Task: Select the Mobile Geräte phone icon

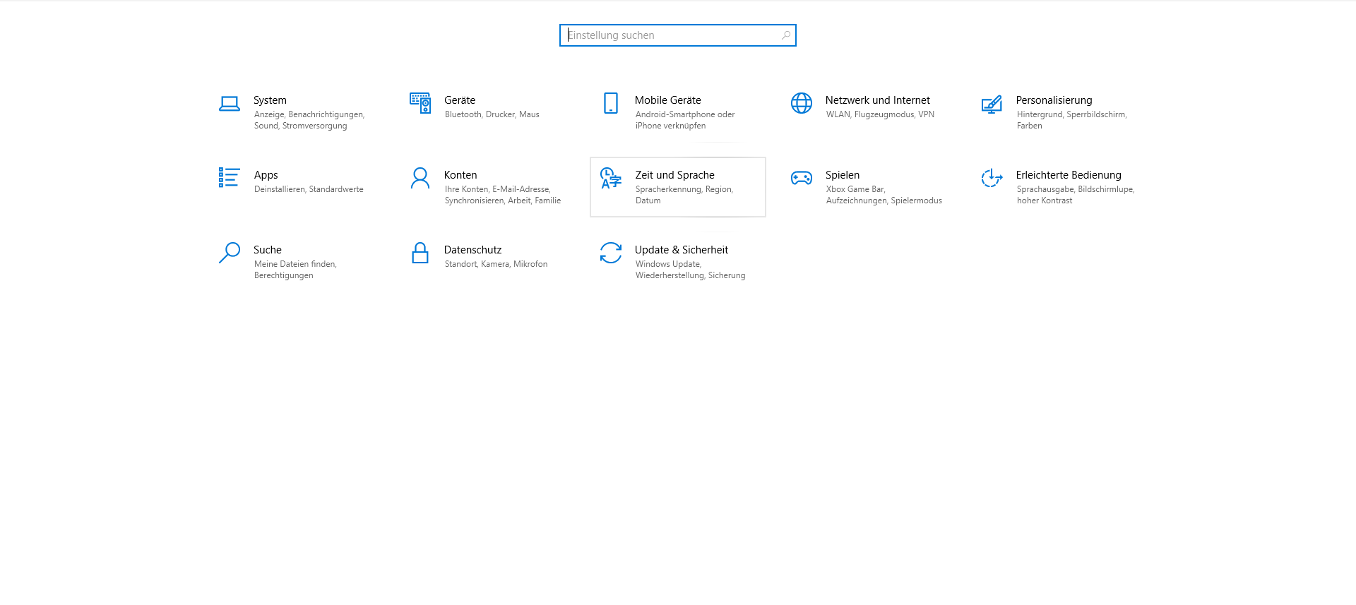Action: (x=611, y=103)
